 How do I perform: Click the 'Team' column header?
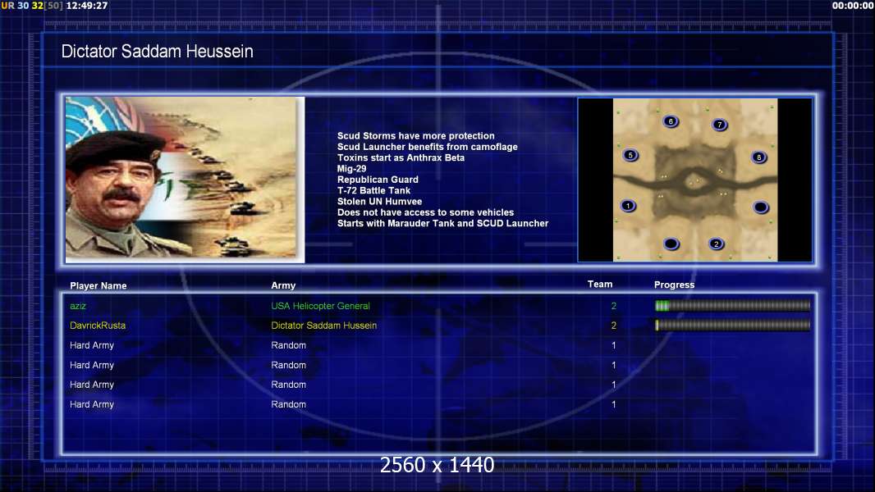600,285
